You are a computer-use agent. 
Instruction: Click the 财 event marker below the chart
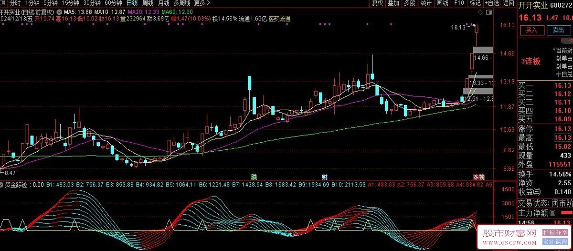[x=325, y=177]
